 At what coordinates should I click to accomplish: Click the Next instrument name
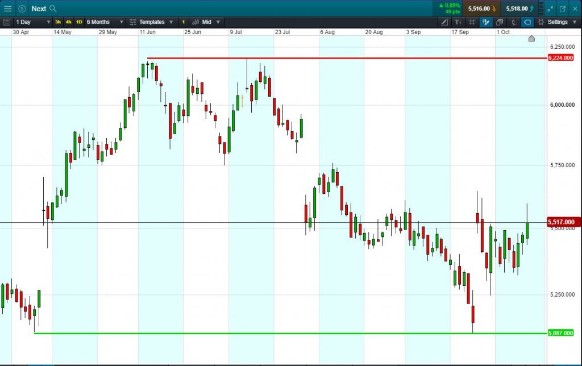coord(39,8)
